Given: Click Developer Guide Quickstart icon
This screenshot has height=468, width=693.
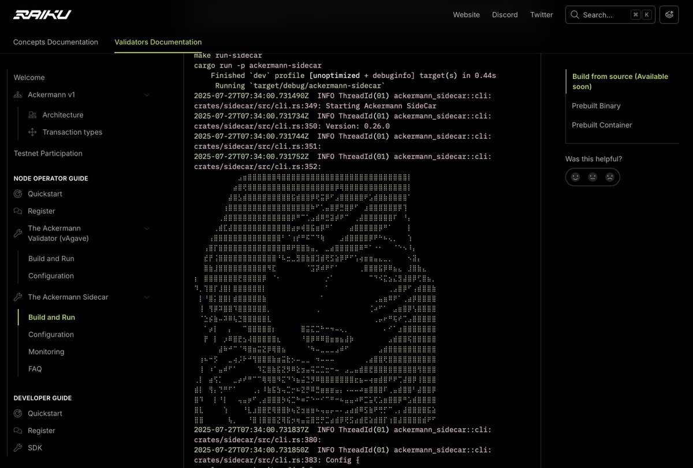Looking at the screenshot, I should click(18, 413).
